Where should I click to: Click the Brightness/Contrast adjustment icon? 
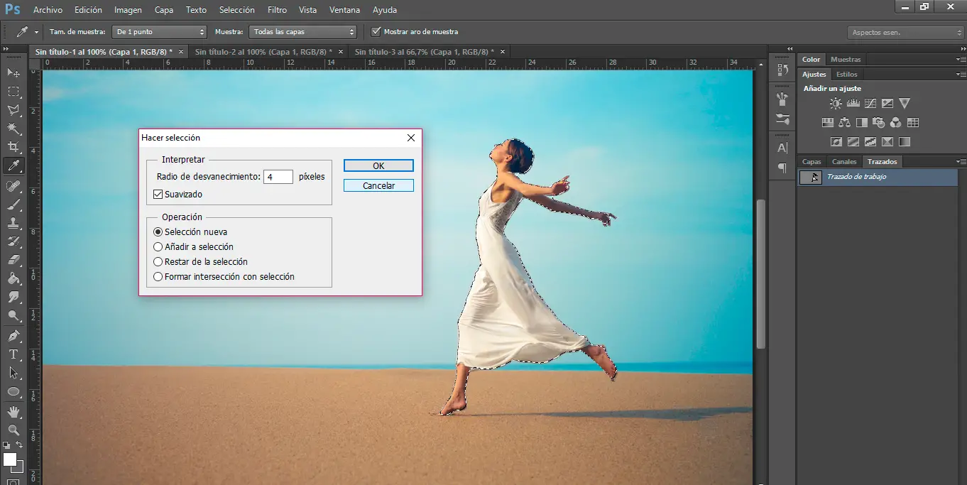pos(836,104)
